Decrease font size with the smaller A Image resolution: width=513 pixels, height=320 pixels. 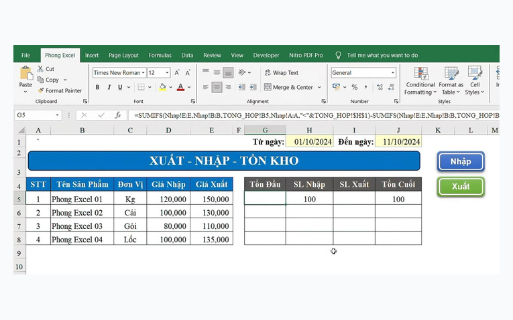coord(188,72)
